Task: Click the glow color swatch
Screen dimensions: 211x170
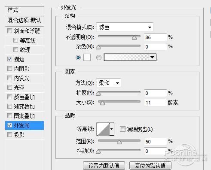Action: pyautogui.click(x=87, y=58)
